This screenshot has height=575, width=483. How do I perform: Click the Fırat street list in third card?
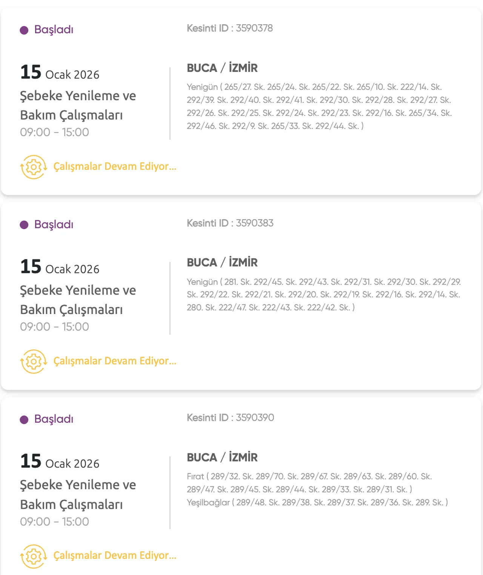click(x=309, y=483)
